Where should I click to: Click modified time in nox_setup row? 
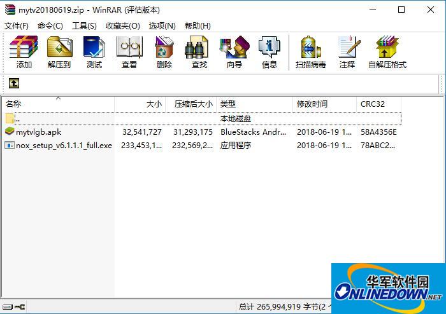point(324,145)
